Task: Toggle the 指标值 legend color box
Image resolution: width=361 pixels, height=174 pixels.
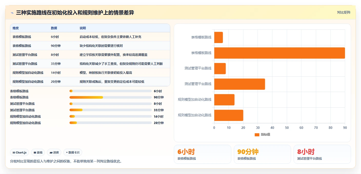Action: 257,135
